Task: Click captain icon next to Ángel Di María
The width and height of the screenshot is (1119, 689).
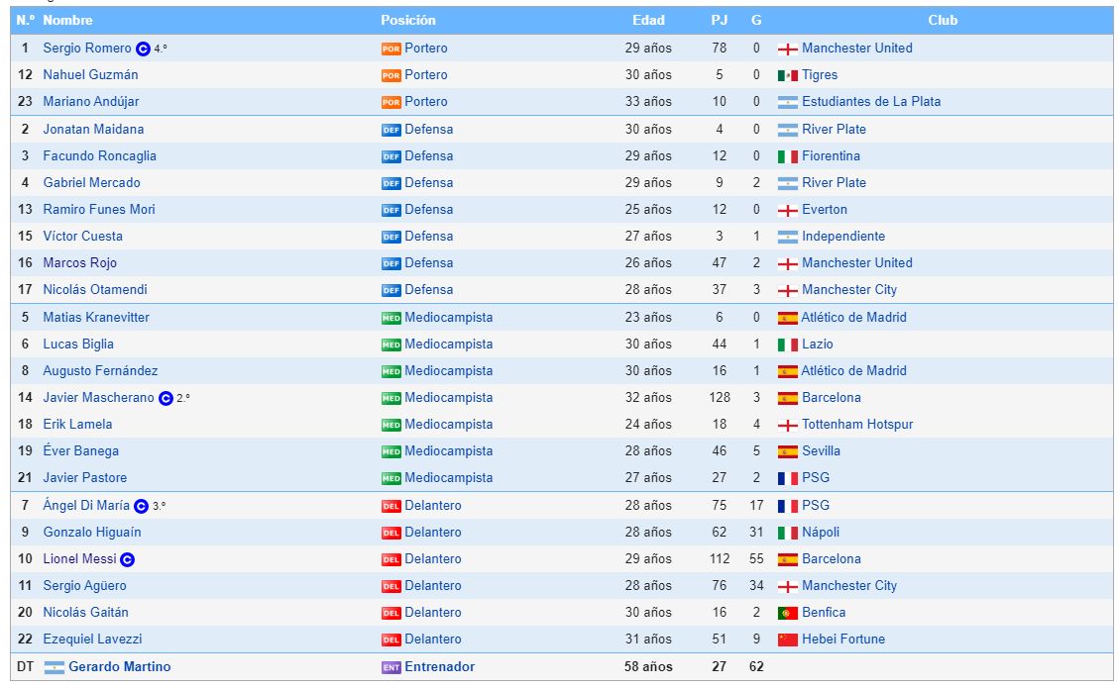Action: click(142, 506)
